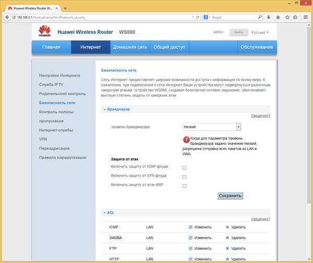Open Сведения link under ACL
Screen dimensions: 313x263
260,219
